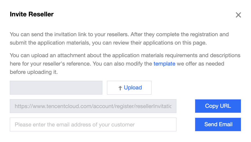The width and height of the screenshot is (251, 142).
Task: Send the invitation email to the customer
Action: coord(218,124)
